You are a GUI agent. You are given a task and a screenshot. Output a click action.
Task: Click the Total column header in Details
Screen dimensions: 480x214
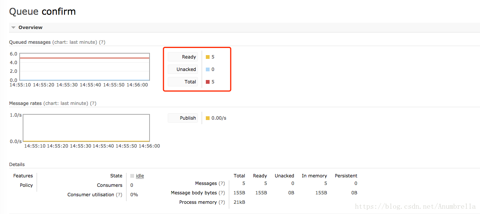239,176
